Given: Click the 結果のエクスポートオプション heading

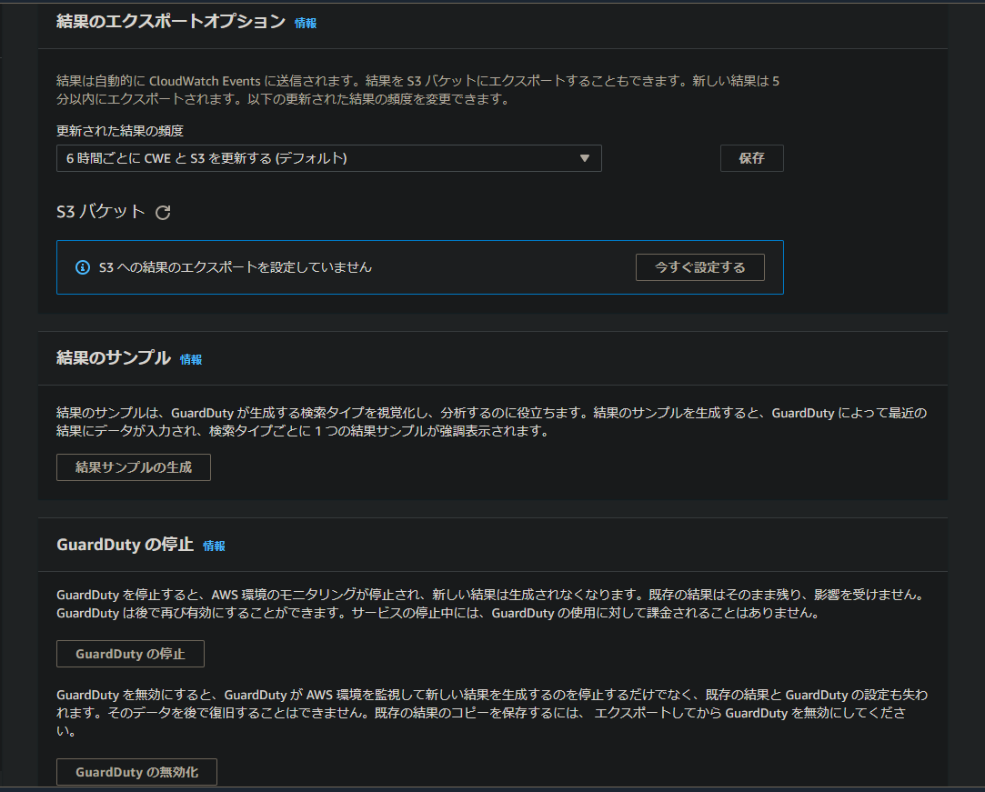Looking at the screenshot, I should [171, 21].
